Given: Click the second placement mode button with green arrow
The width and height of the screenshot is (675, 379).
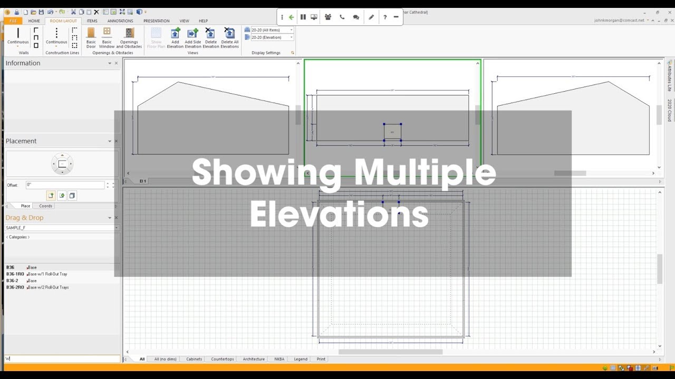Looking at the screenshot, I should [62, 195].
